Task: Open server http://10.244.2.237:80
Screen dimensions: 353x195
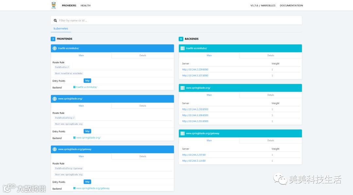Action: pyautogui.click(x=194, y=155)
